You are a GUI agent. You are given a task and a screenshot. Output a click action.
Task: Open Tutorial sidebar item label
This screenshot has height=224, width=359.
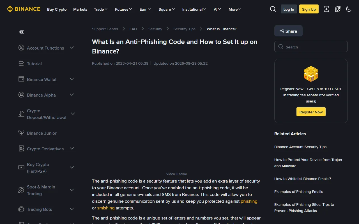click(x=34, y=64)
